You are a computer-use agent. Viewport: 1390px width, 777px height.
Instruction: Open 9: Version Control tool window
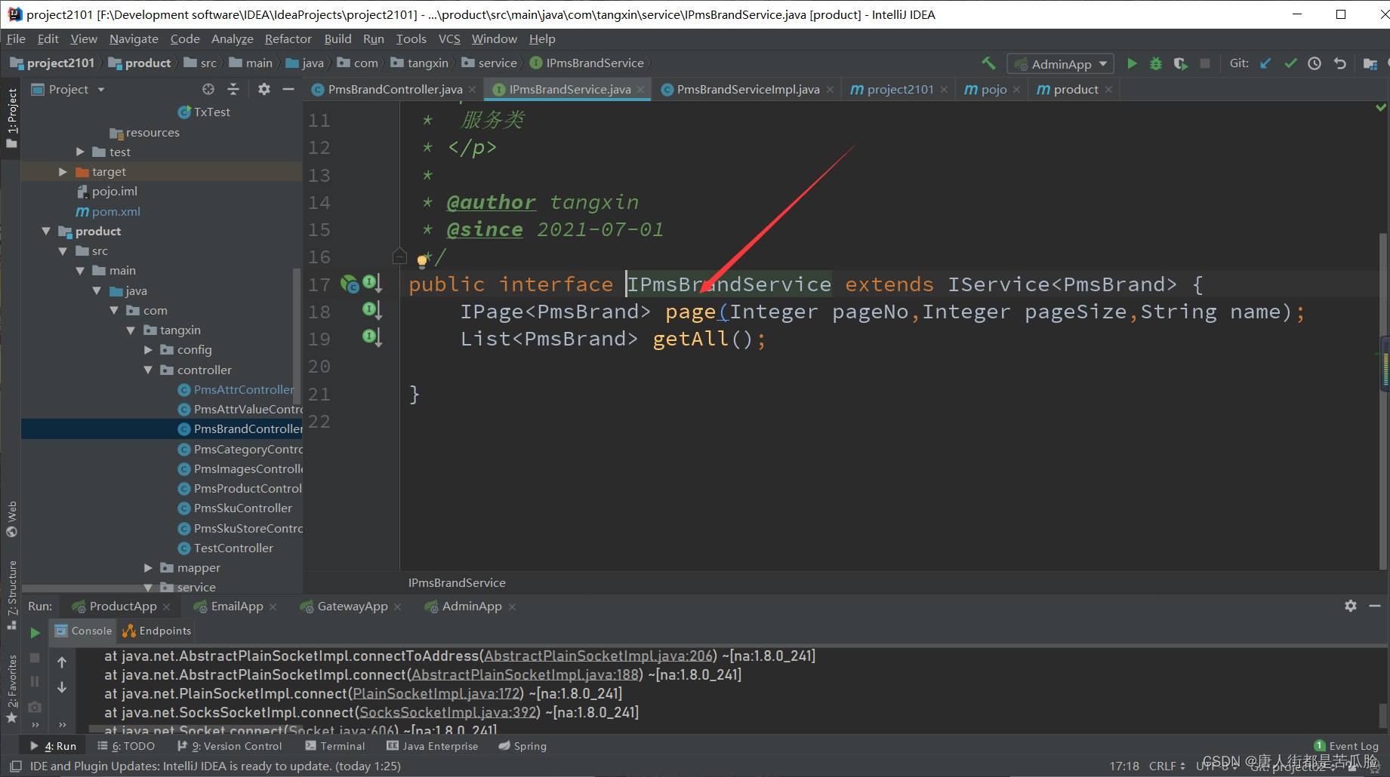point(230,746)
